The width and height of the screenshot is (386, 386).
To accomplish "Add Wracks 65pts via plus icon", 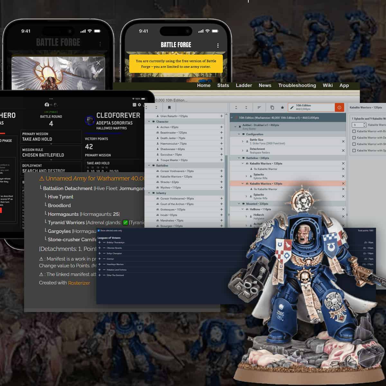I will click(x=221, y=182).
